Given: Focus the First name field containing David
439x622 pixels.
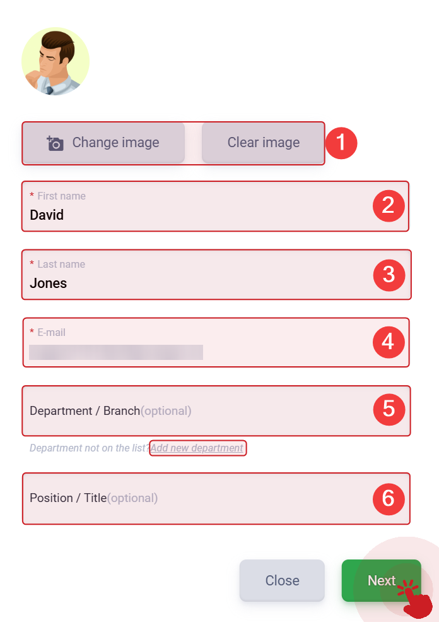Looking at the screenshot, I should 215,206.
